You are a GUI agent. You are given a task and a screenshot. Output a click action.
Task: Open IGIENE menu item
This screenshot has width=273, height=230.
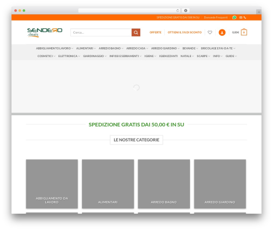coord(150,56)
